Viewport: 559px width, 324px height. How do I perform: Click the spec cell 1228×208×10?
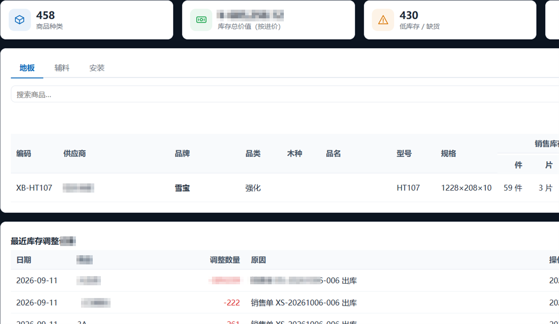click(x=466, y=188)
